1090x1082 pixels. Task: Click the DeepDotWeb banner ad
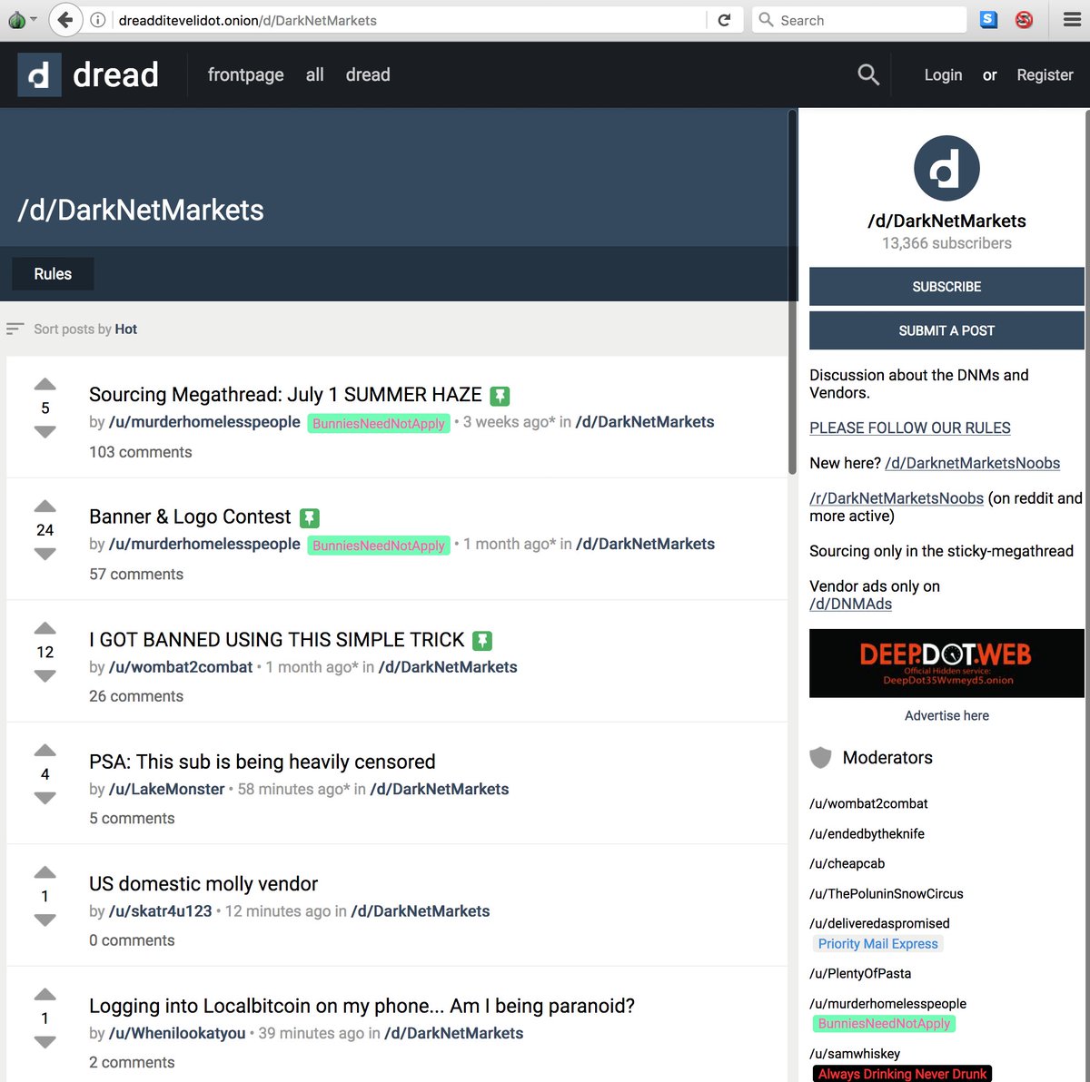(946, 664)
